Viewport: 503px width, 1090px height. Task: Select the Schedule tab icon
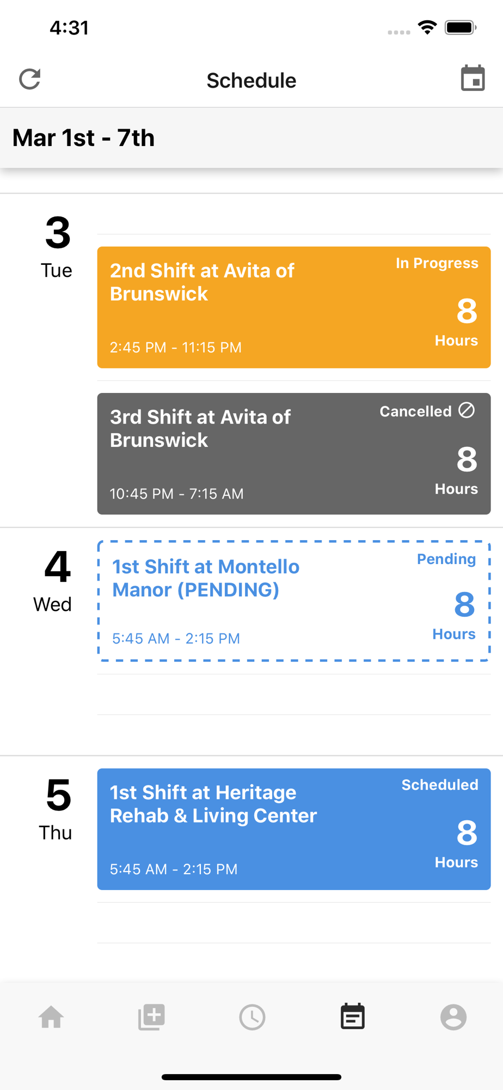(353, 1016)
